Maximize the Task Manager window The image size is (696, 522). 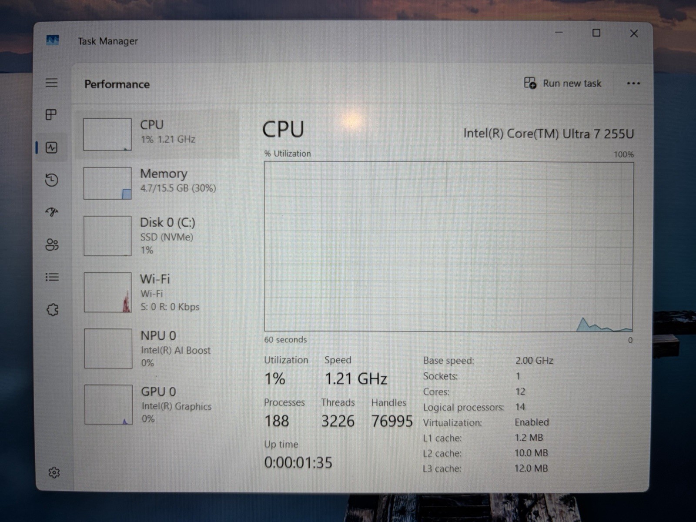tap(596, 33)
